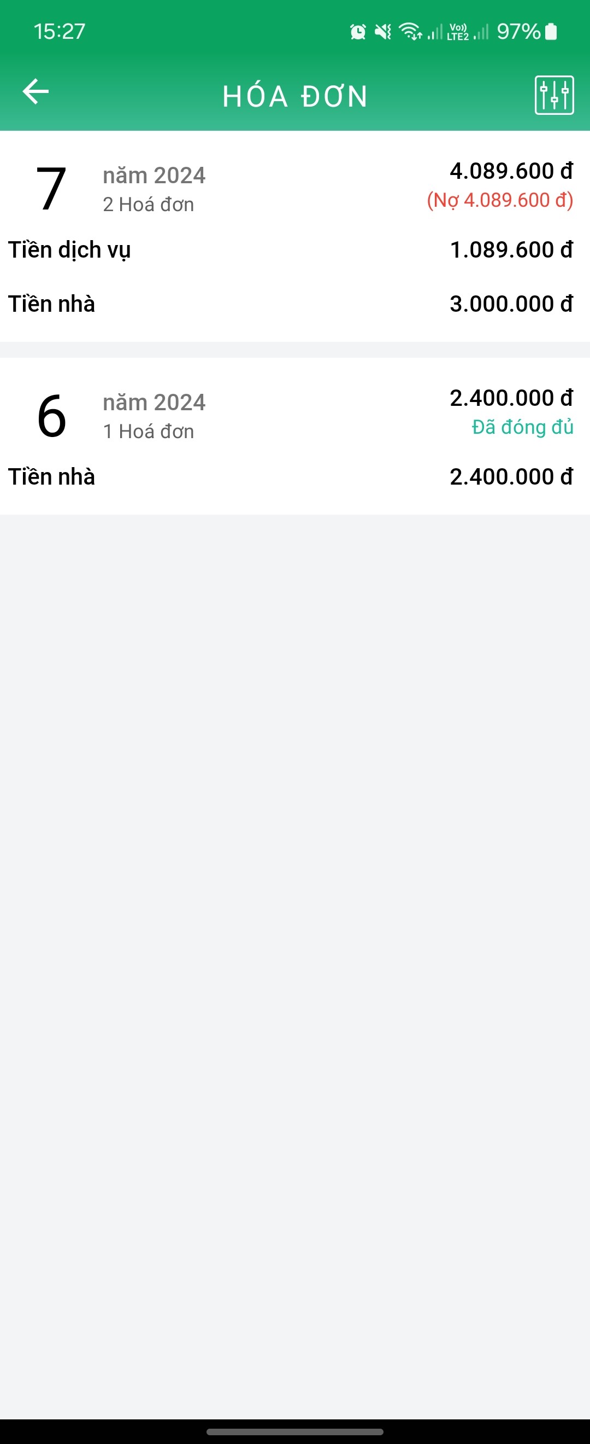
Task: Open the invoice filter settings icon
Action: pyautogui.click(x=553, y=95)
